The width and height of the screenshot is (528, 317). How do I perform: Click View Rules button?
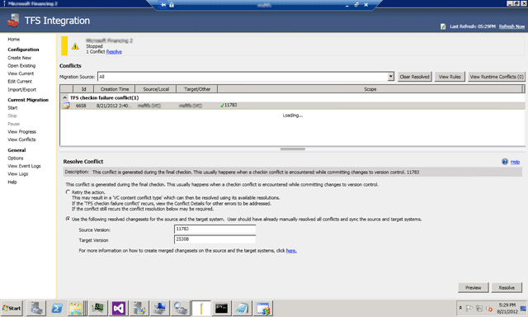point(450,77)
